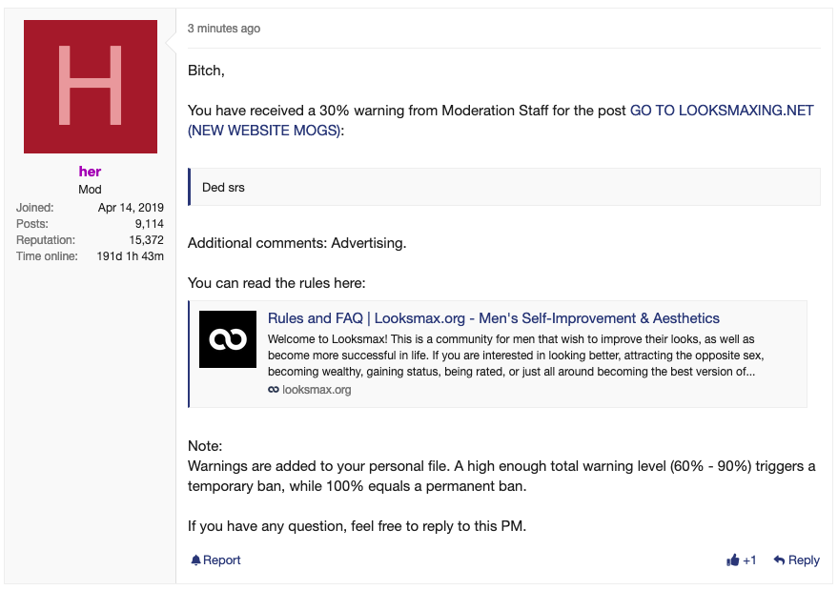This screenshot has width=838, height=590.
Task: Click the reputation value '15,372'
Action: pos(147,240)
